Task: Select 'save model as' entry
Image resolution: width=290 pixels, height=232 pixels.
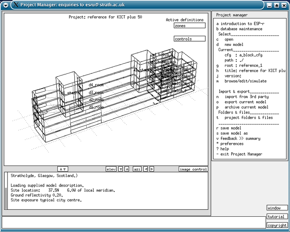Action: click(234, 133)
